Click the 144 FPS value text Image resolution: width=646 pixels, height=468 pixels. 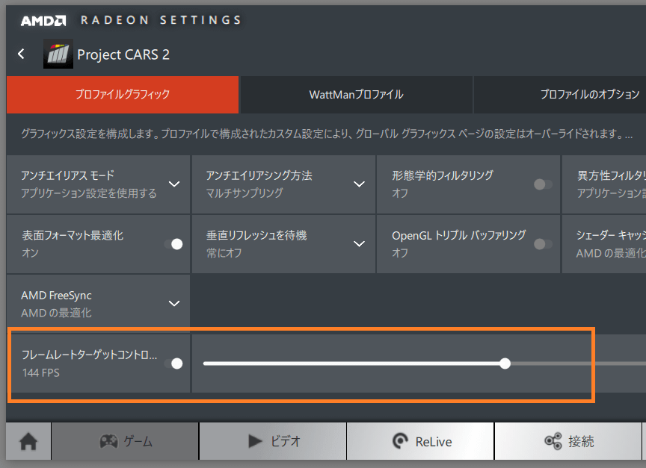41,373
